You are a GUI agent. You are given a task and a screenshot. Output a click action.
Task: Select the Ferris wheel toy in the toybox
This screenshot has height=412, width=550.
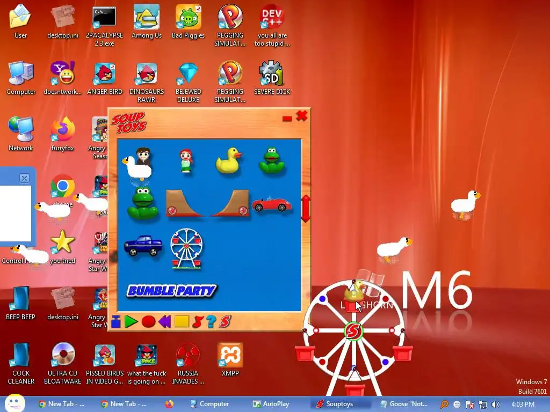(186, 248)
